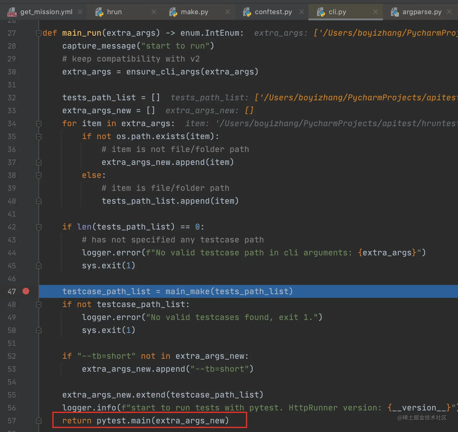Switch to the make.py tab

[195, 12]
